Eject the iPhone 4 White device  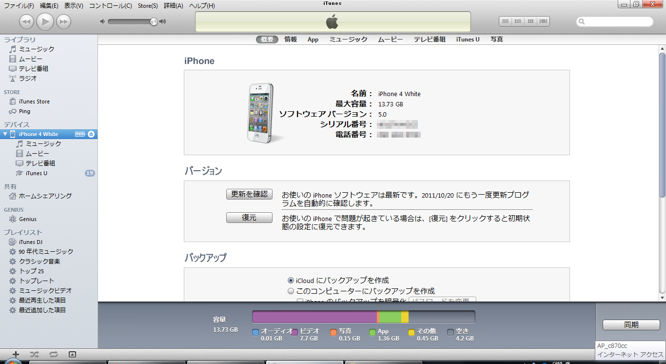pos(91,134)
